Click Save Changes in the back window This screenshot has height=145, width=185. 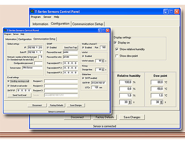click(x=132, y=117)
